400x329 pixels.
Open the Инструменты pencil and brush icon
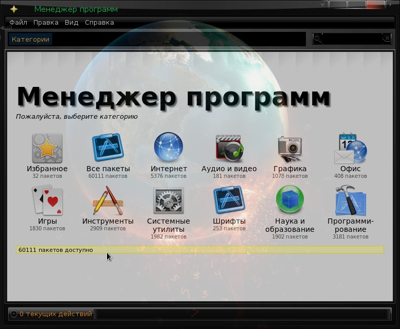click(108, 200)
